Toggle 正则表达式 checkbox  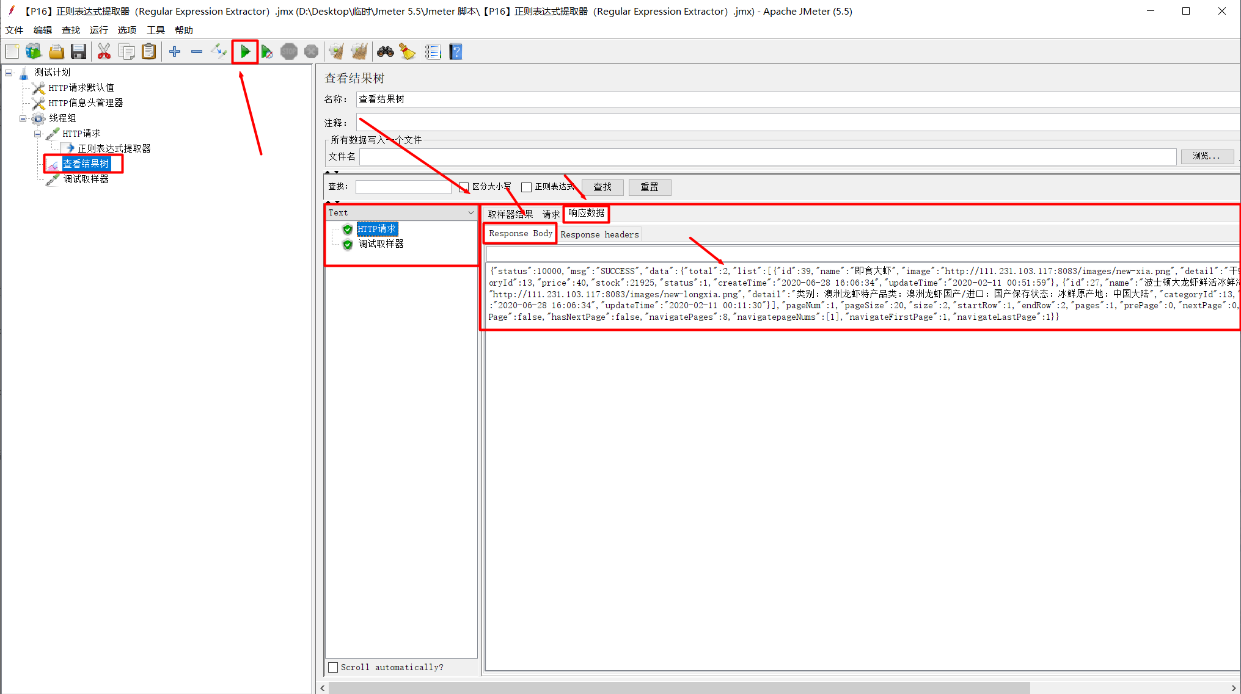(x=527, y=187)
